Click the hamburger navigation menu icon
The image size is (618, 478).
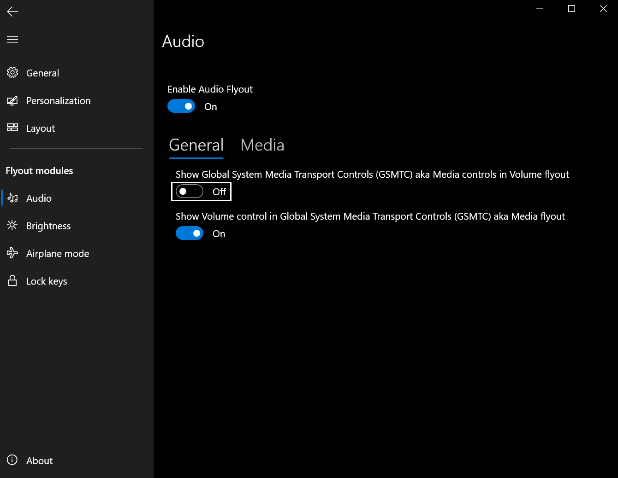[12, 40]
